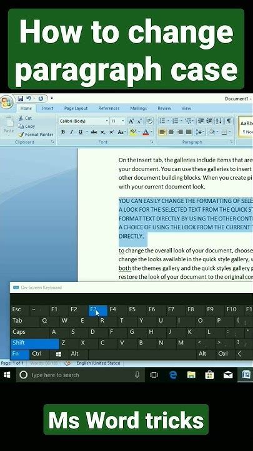
Task: Click proofing errors icon in status bar
Action: click(x=67, y=363)
